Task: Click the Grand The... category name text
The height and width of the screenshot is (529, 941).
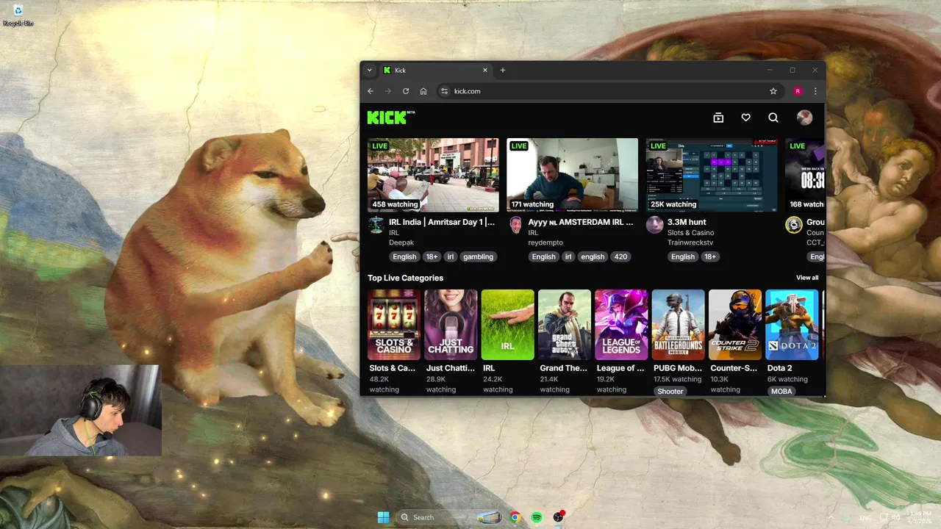Action: 564,368
